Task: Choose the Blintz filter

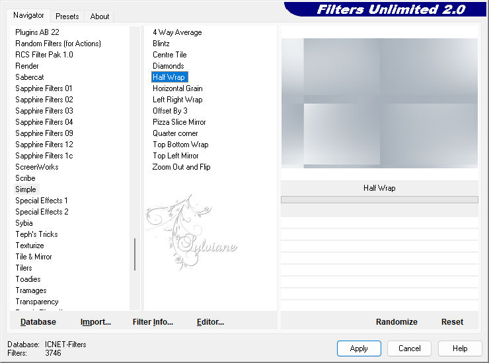Action: pyautogui.click(x=161, y=44)
